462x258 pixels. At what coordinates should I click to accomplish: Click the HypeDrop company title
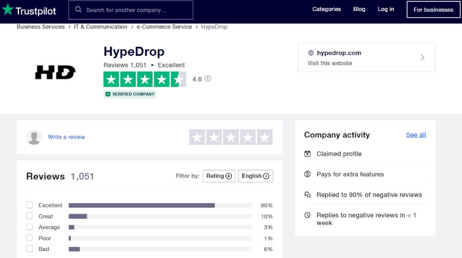pyautogui.click(x=134, y=52)
